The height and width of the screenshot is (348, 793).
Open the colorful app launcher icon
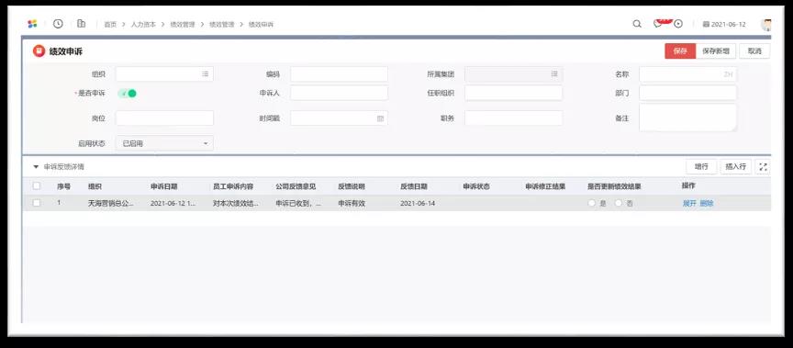pos(32,24)
